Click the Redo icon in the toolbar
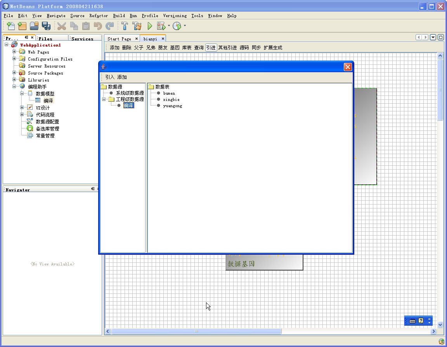 coord(110,26)
